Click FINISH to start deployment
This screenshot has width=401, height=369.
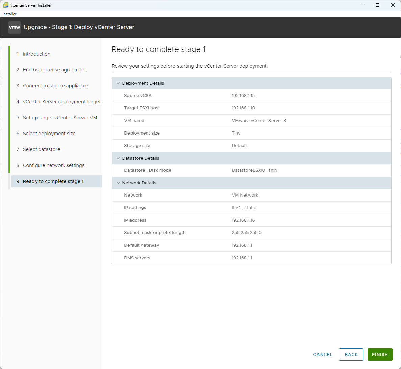click(380, 354)
